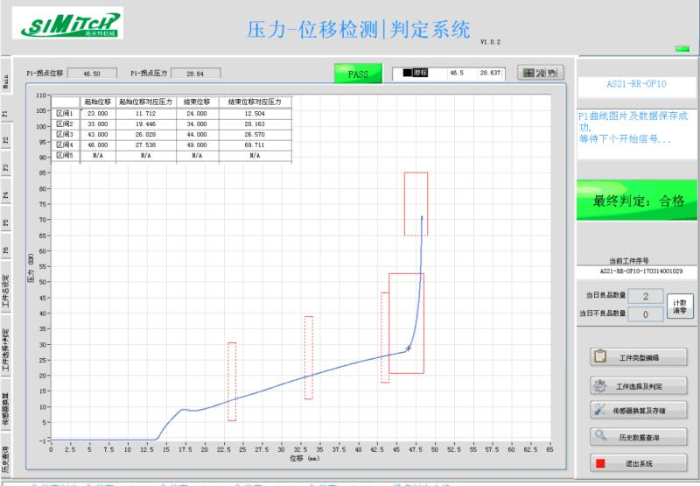The image size is (700, 486).
Task: Click the crosshair cursor tool in graph palette
Action: point(528,73)
